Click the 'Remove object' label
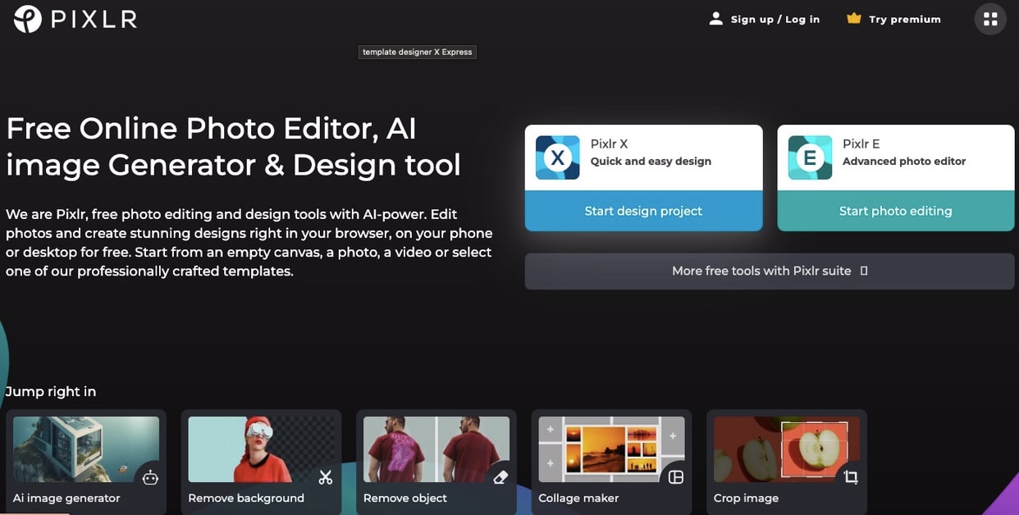Viewport: 1019px width, 515px height. point(405,498)
